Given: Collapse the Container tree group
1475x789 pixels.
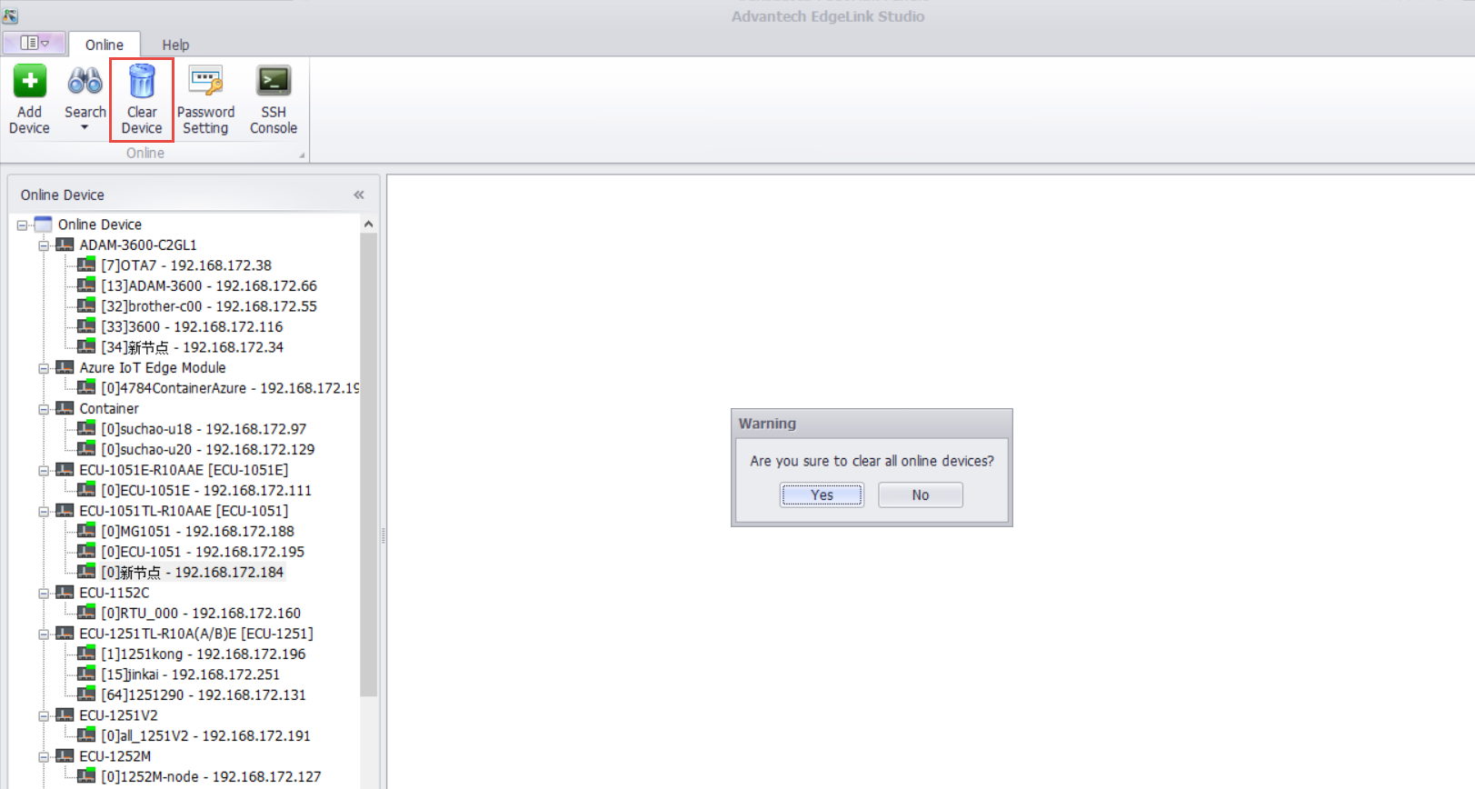Looking at the screenshot, I should pos(44,409).
